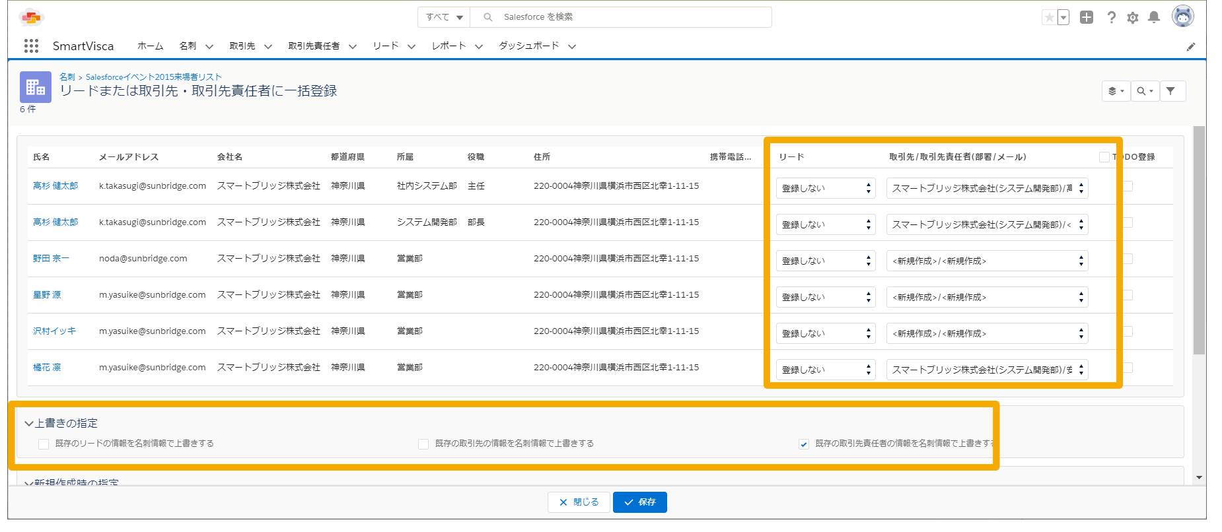The width and height of the screenshot is (1222, 532).
Task: Click the 名刺 breadcrumb link
Action: (67, 77)
